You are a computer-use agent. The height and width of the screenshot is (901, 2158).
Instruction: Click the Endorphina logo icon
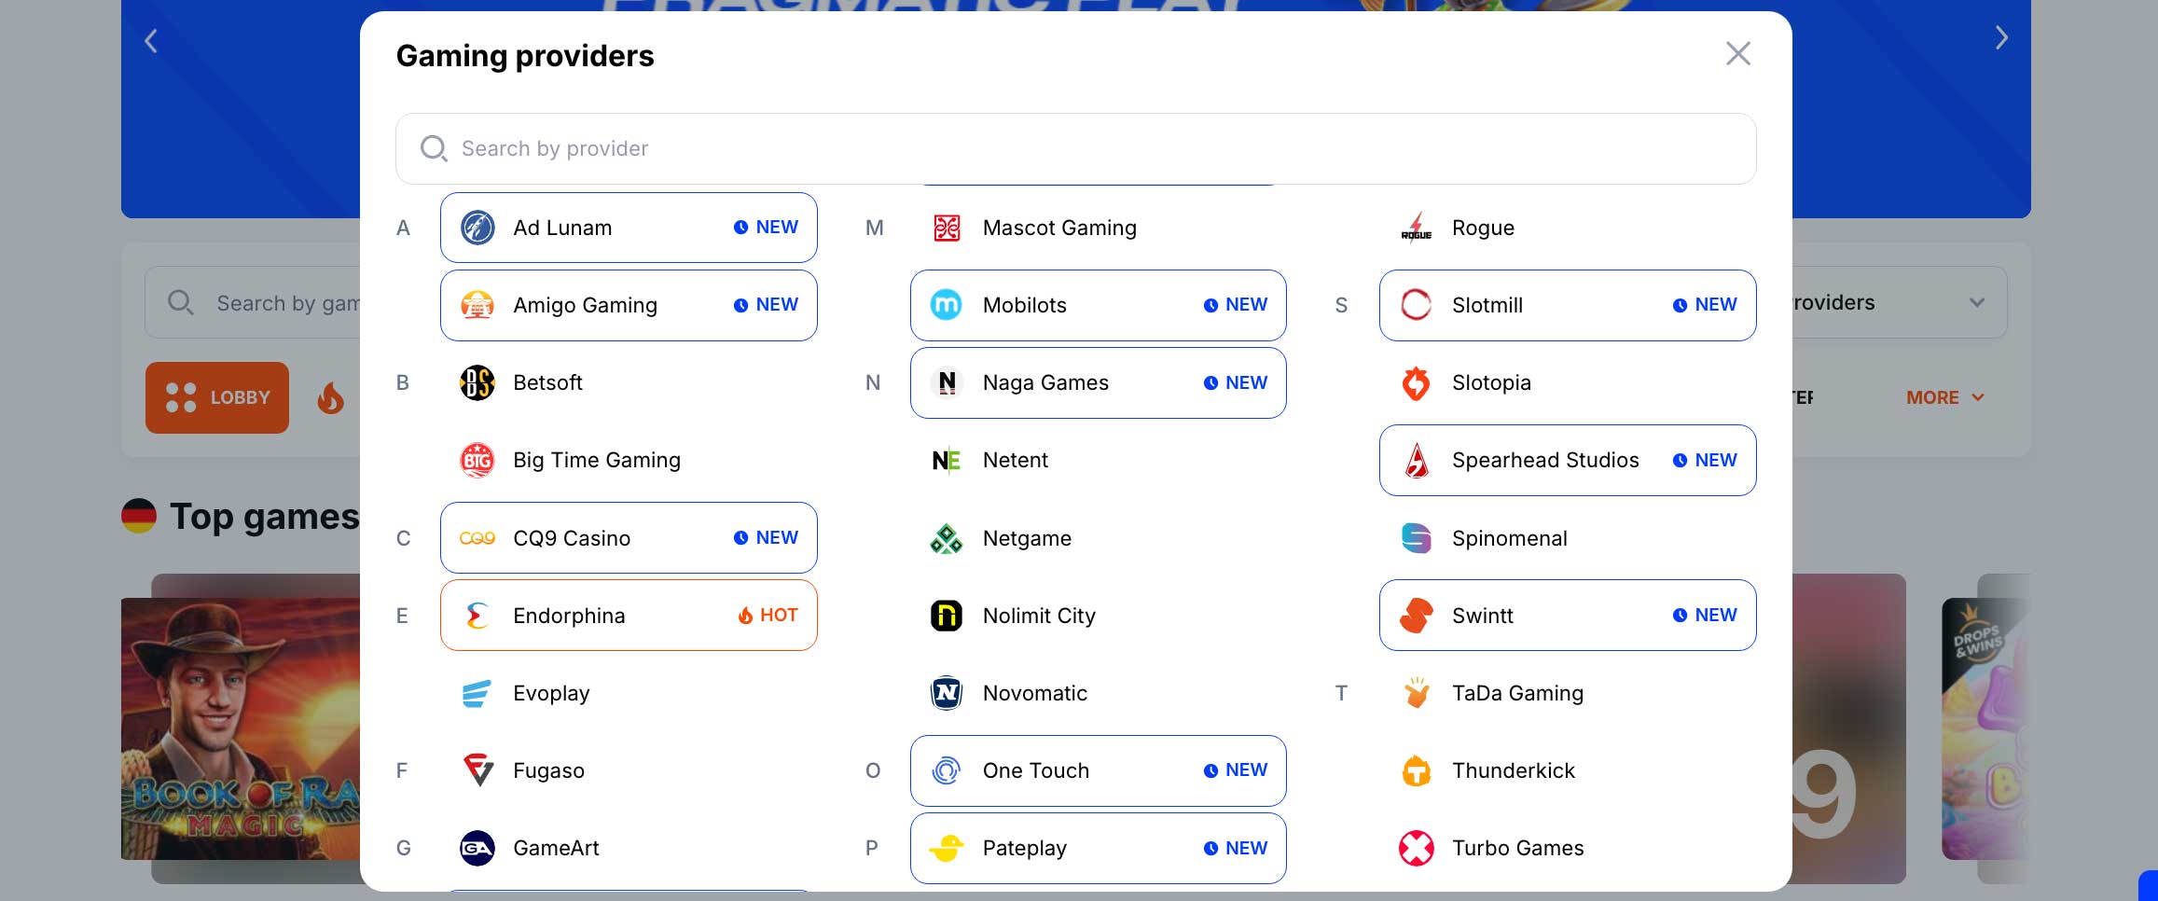click(x=477, y=616)
